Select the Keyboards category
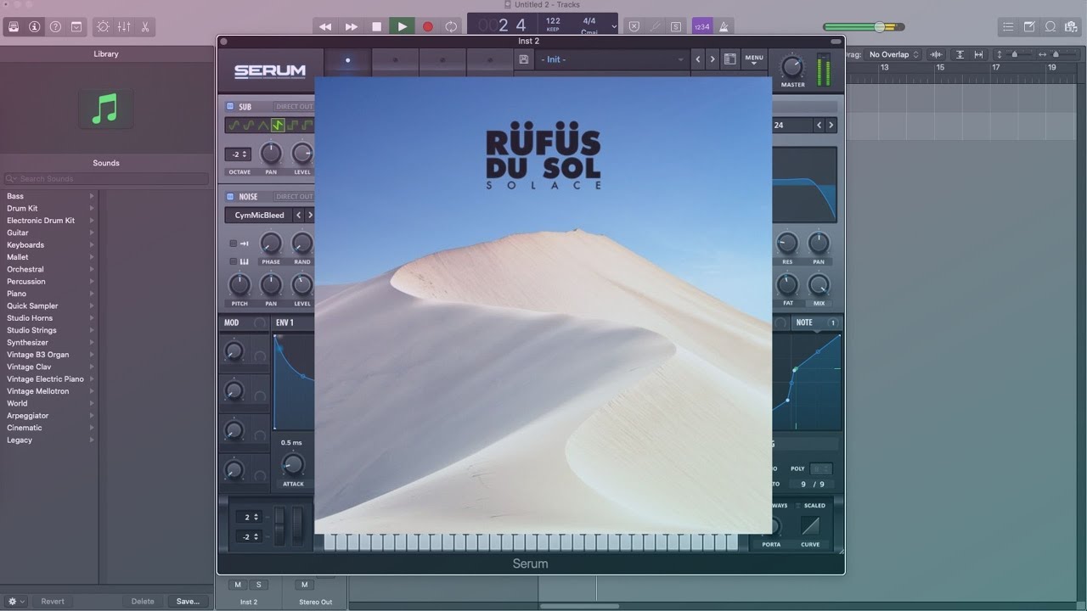The width and height of the screenshot is (1087, 611). tap(25, 244)
